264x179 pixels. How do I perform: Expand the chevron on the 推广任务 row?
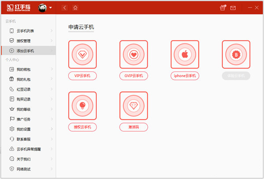(51, 119)
